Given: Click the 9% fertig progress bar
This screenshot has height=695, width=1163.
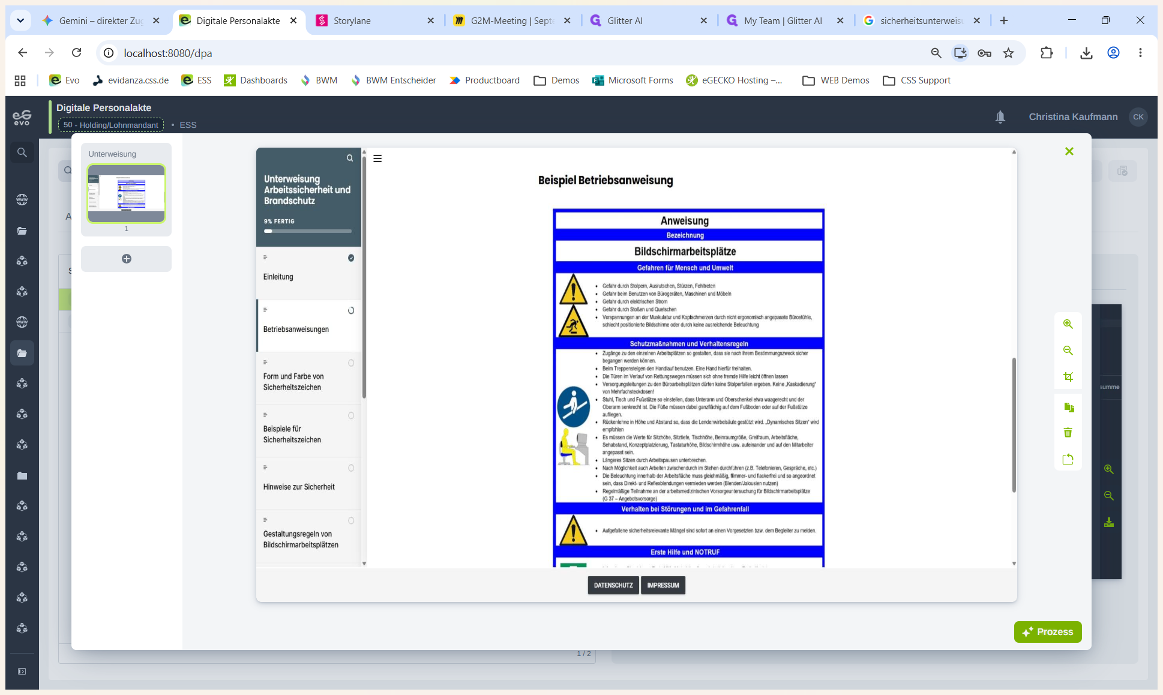Looking at the screenshot, I should point(308,231).
